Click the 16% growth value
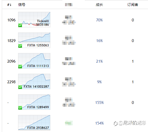 click(99, 41)
